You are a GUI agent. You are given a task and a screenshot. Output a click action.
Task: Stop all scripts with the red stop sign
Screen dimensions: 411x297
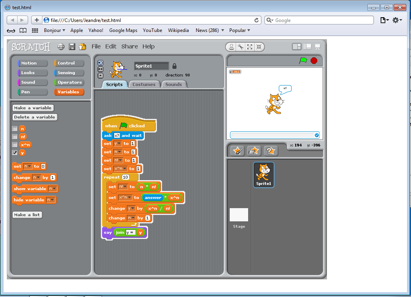click(314, 60)
